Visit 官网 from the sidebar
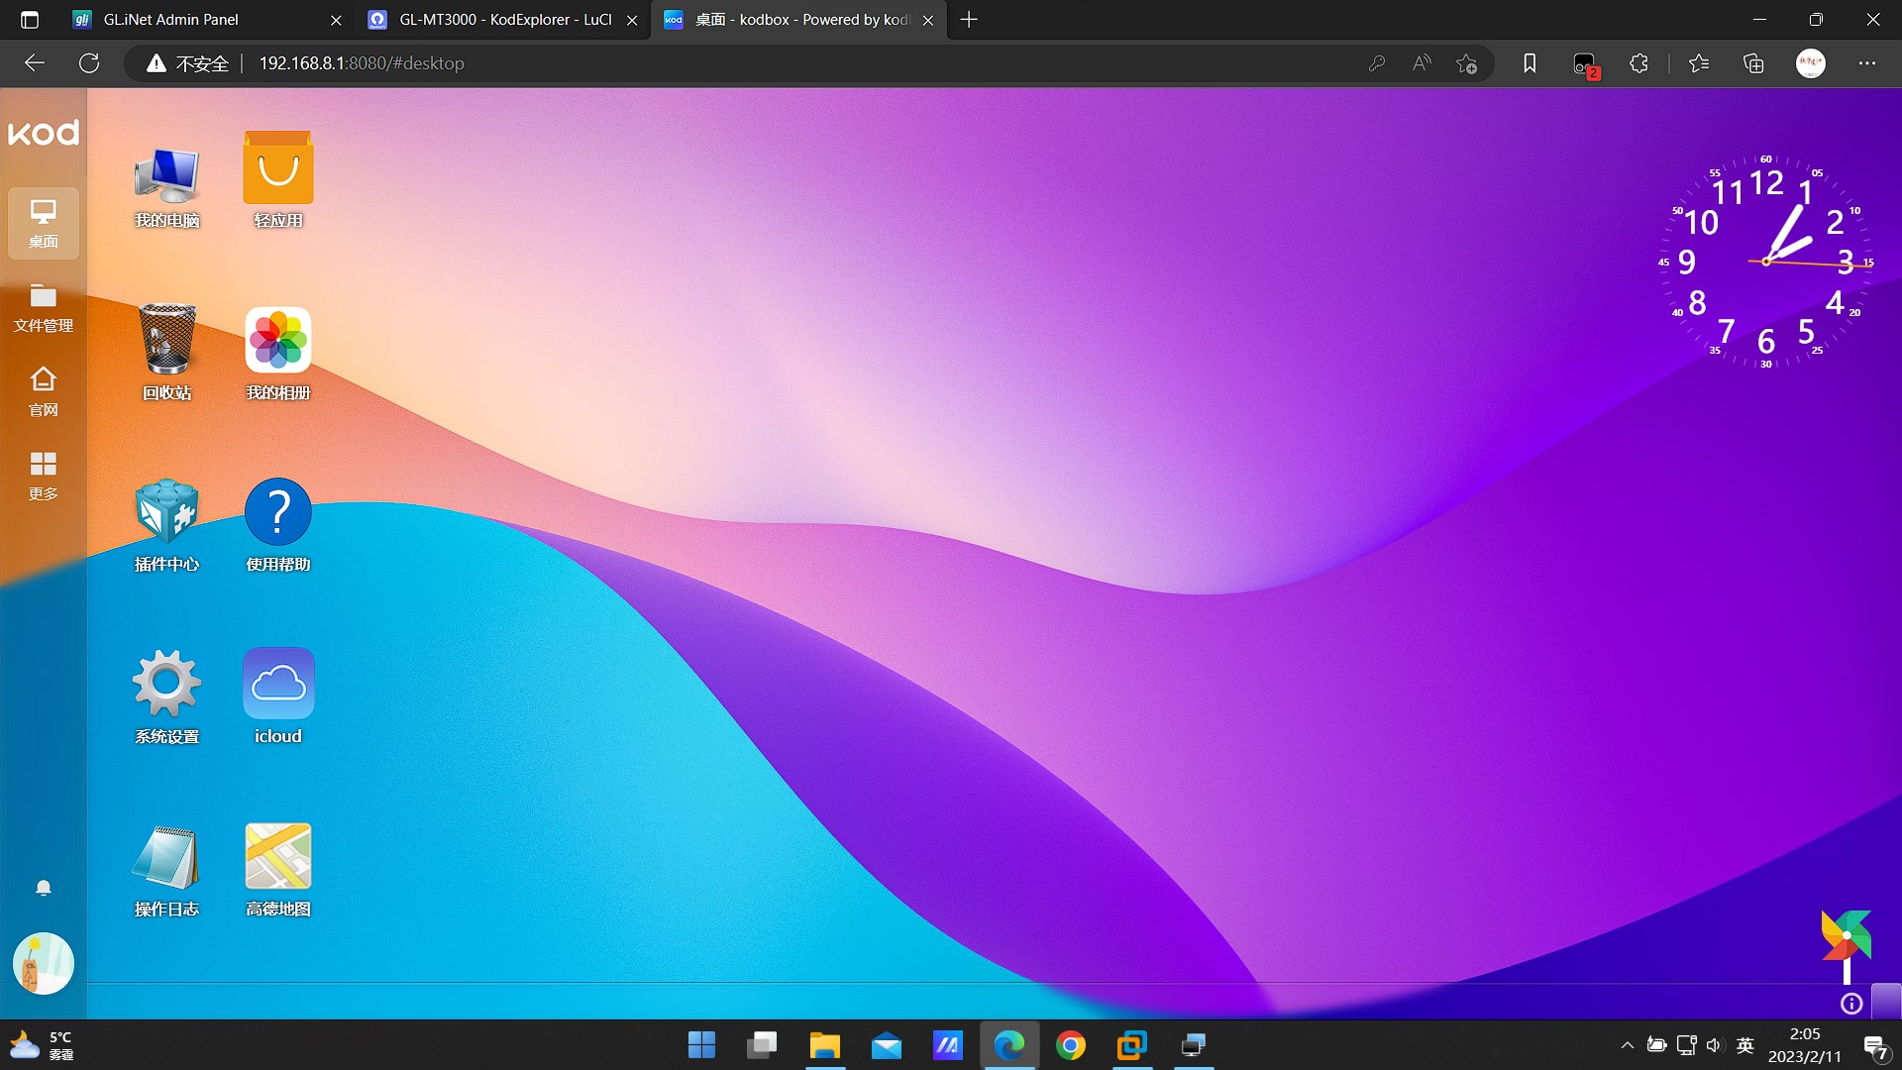The height and width of the screenshot is (1070, 1902). [x=43, y=392]
